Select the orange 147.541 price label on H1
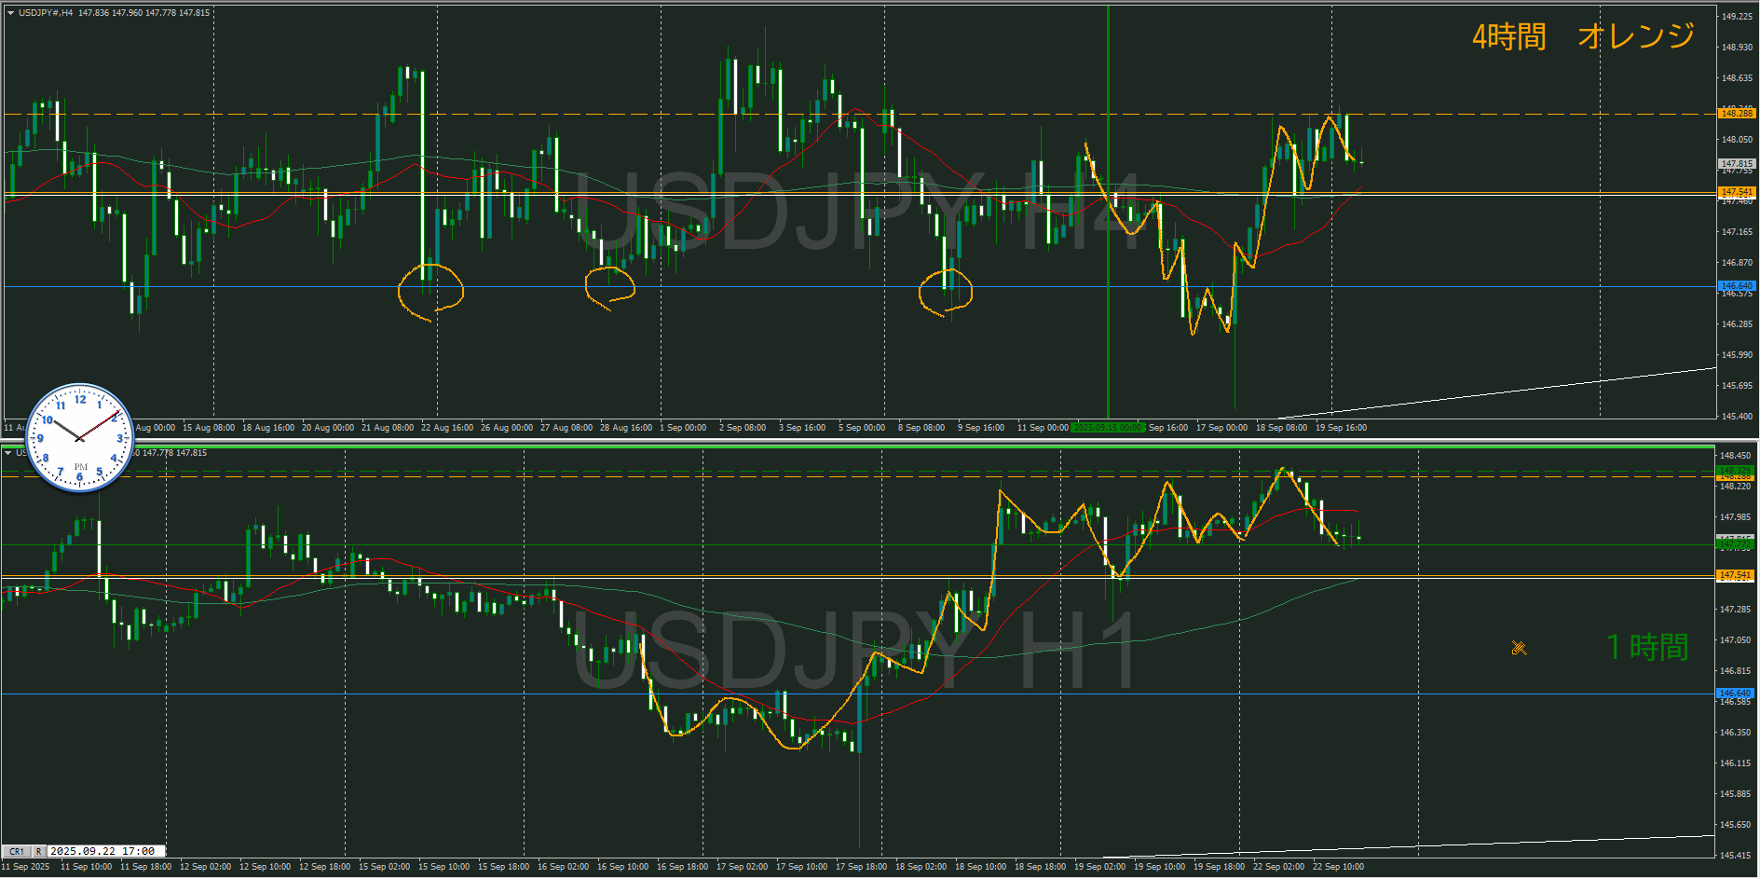1760x879 pixels. pyautogui.click(x=1735, y=575)
